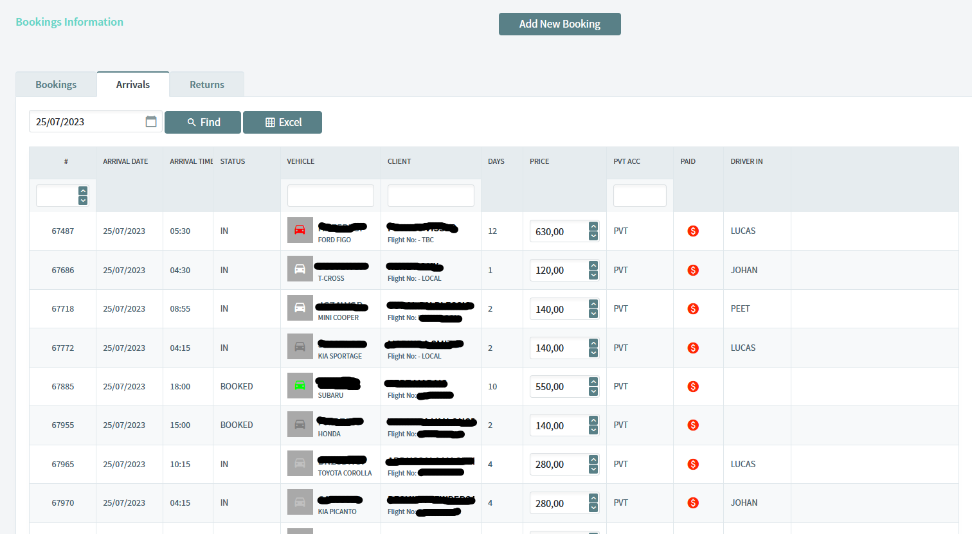
Task: Open the Returns tab
Action: point(207,85)
